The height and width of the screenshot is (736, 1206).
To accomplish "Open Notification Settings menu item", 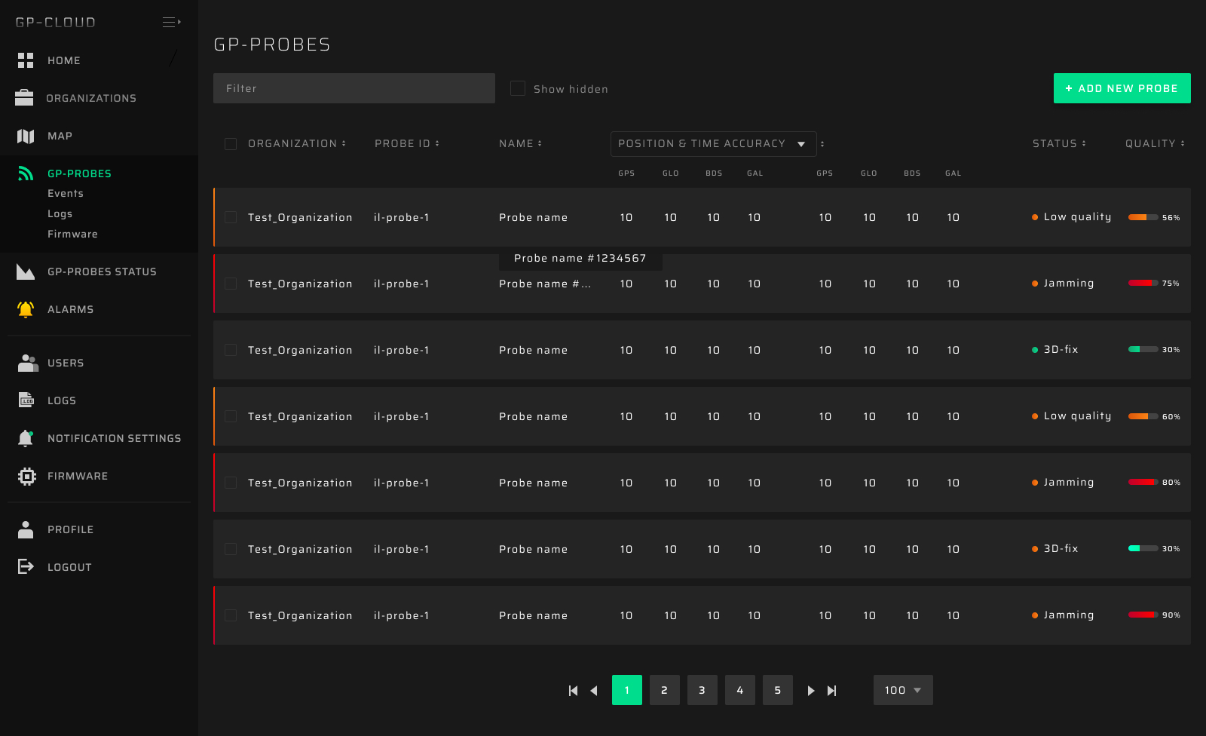I will coord(114,438).
